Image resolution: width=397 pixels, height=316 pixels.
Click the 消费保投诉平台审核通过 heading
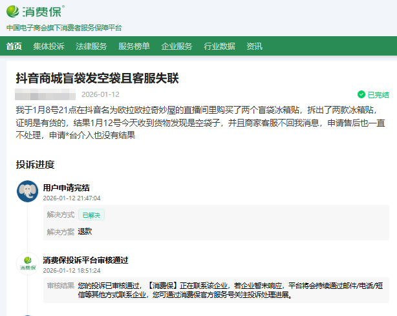tap(85, 260)
